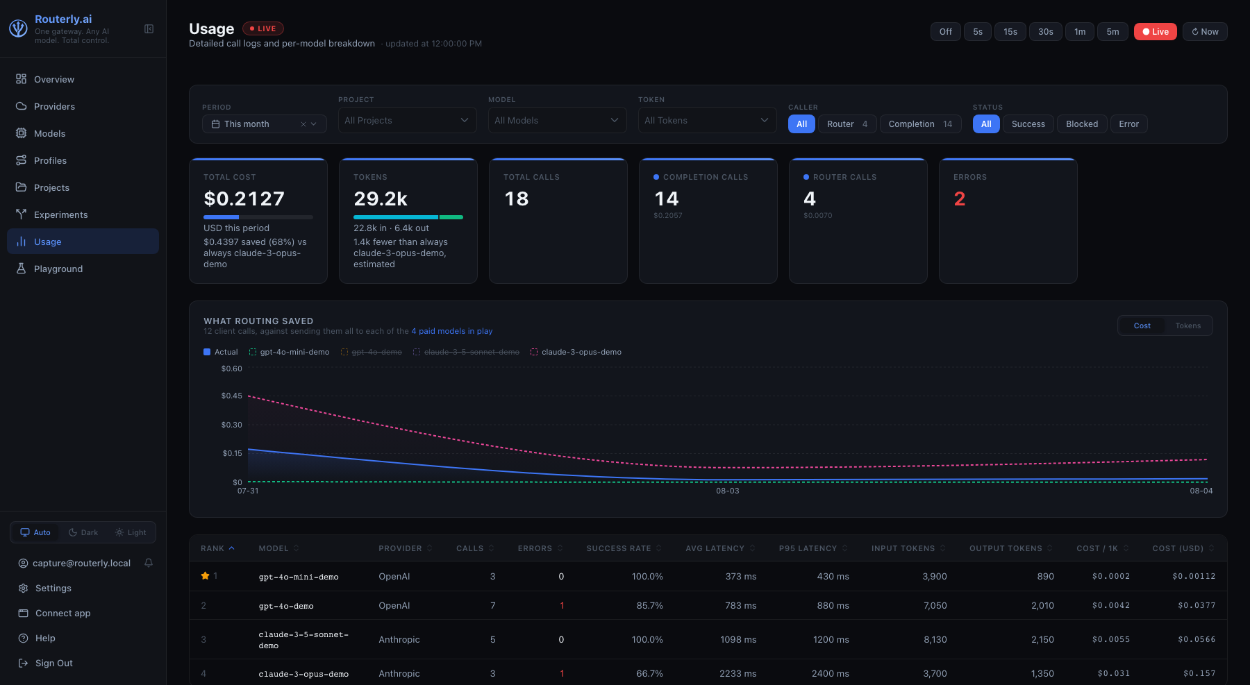The image size is (1250, 685).
Task: Sort by Model column arrows
Action: [x=297, y=548]
